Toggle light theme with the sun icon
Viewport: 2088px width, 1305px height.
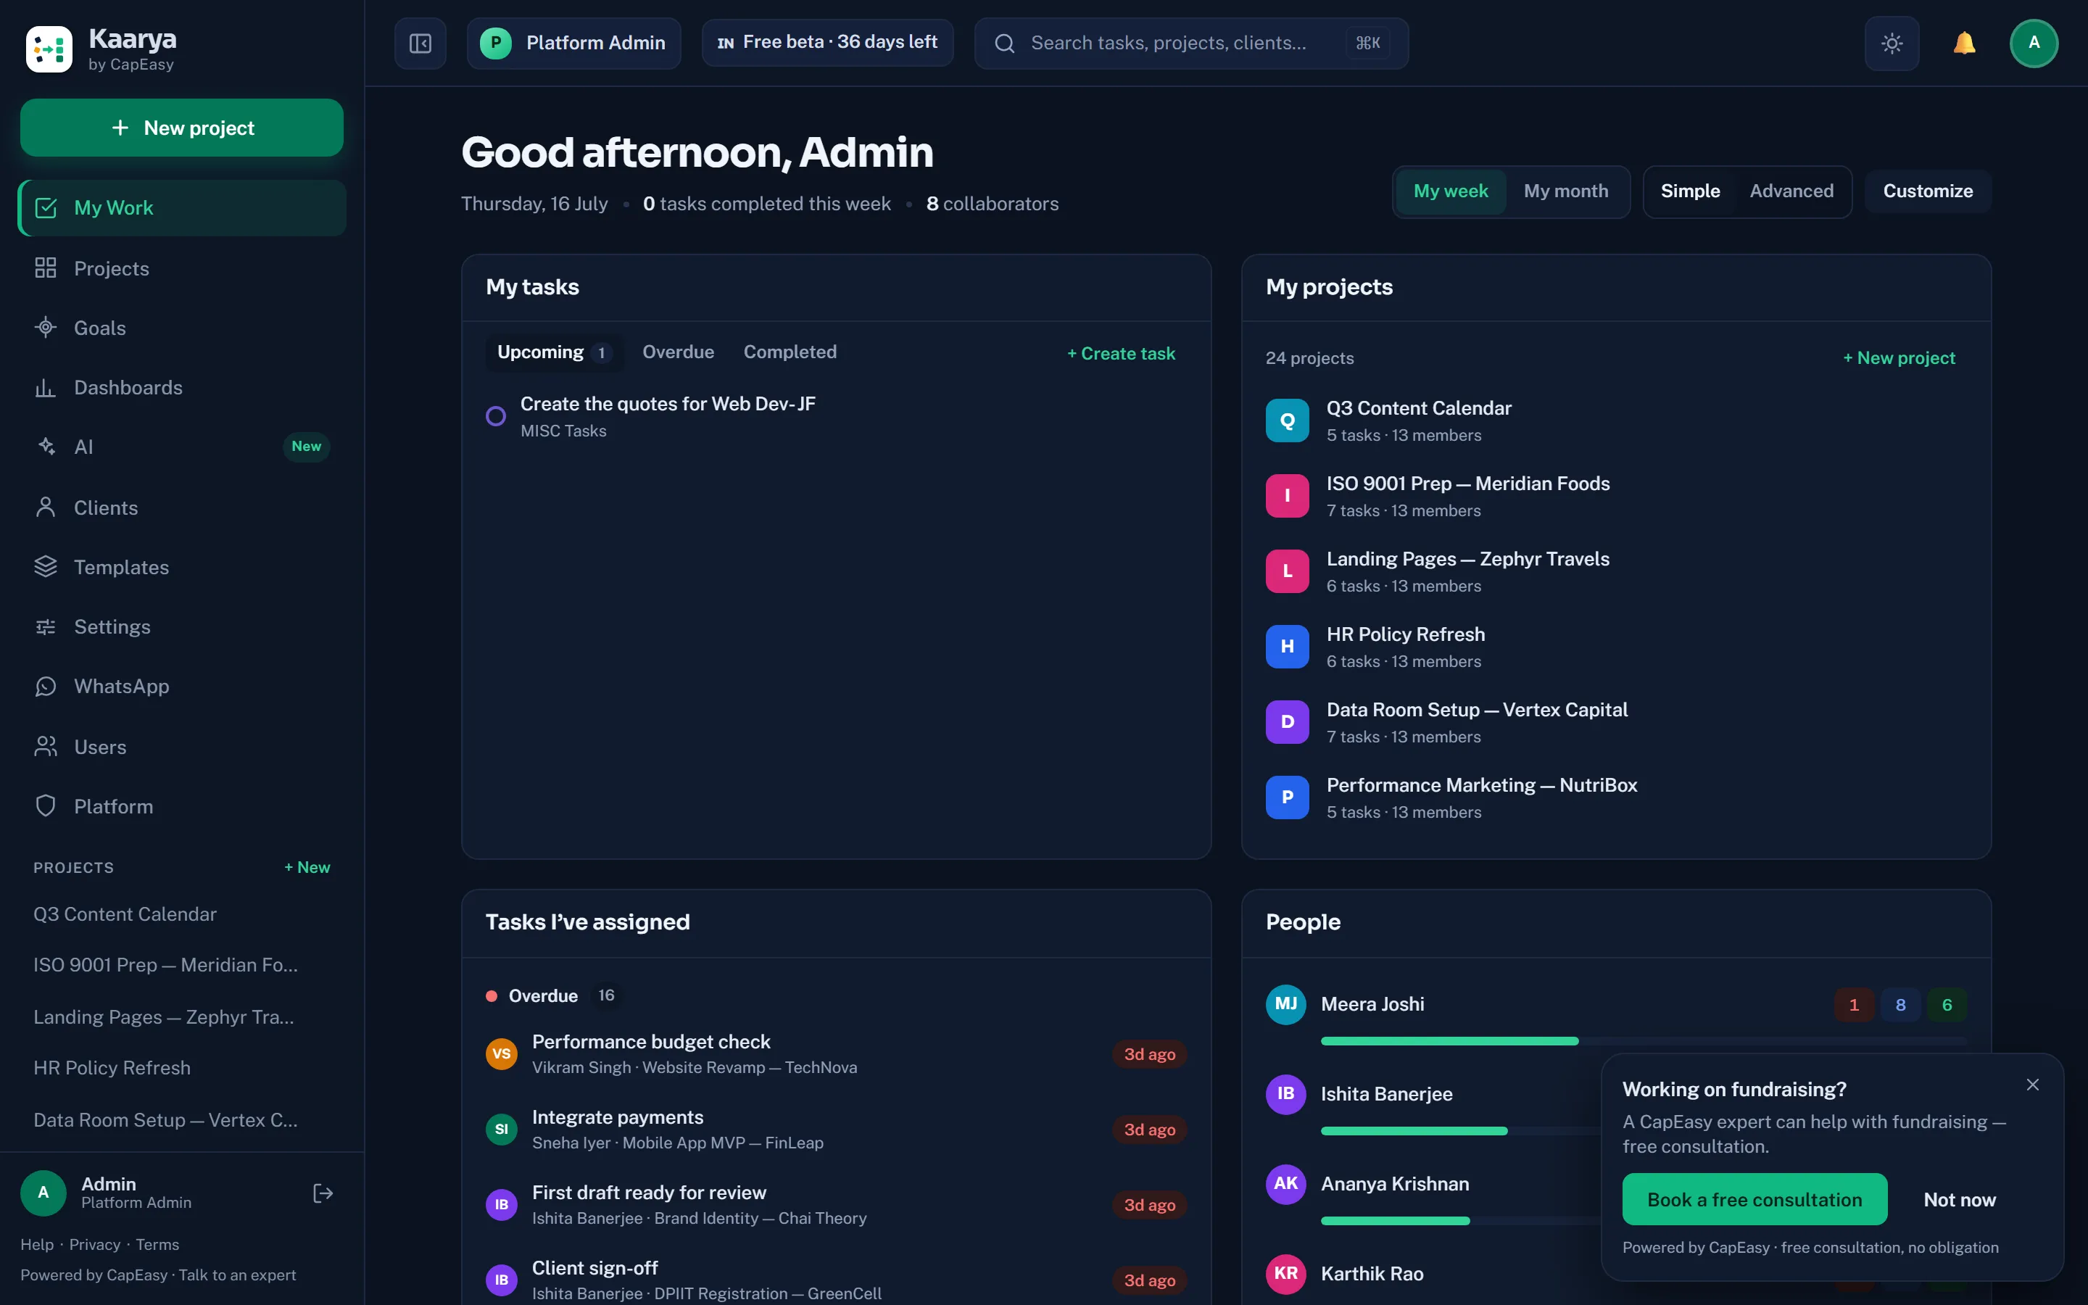[1892, 43]
